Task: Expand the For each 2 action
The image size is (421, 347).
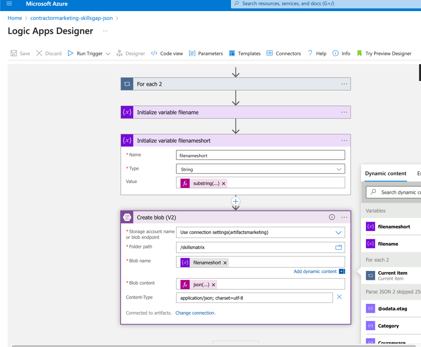Action: tap(236, 84)
